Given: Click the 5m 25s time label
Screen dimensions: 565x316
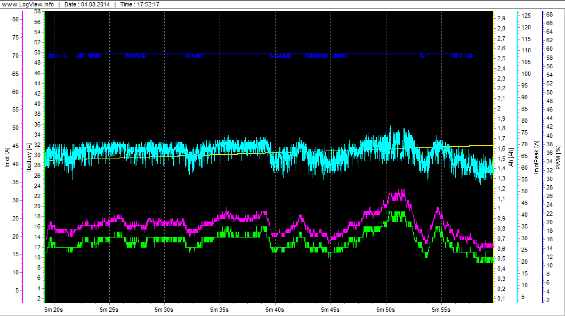Looking at the screenshot, I should pos(109,310).
